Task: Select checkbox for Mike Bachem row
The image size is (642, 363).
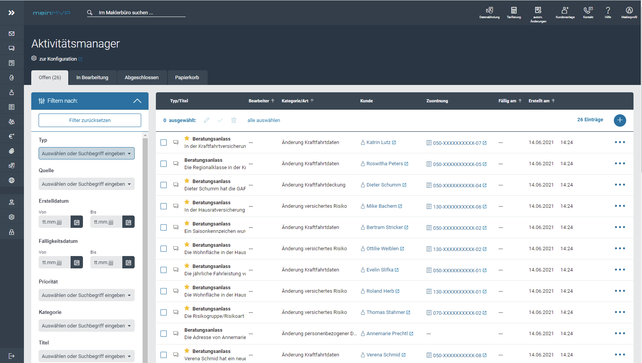Action: [164, 206]
